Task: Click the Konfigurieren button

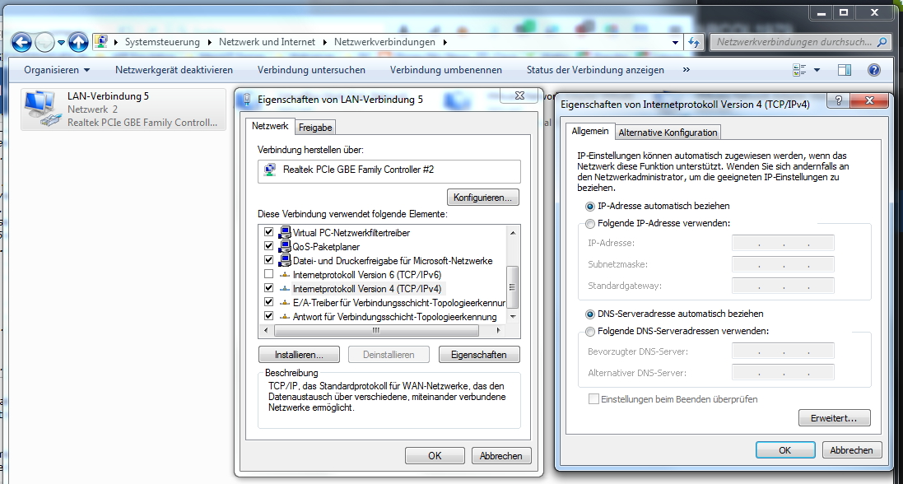Action: 482,197
